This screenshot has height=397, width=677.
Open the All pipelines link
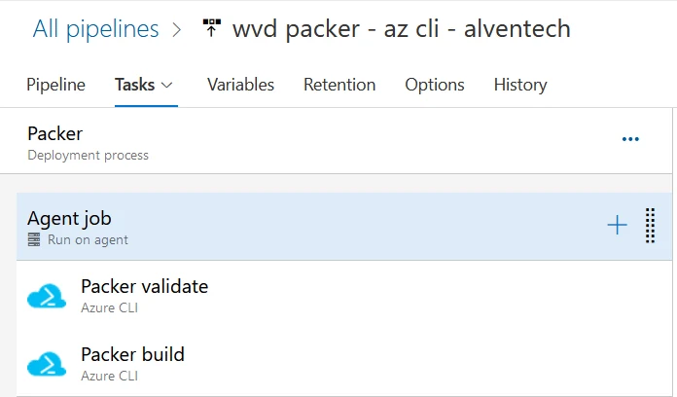(96, 29)
